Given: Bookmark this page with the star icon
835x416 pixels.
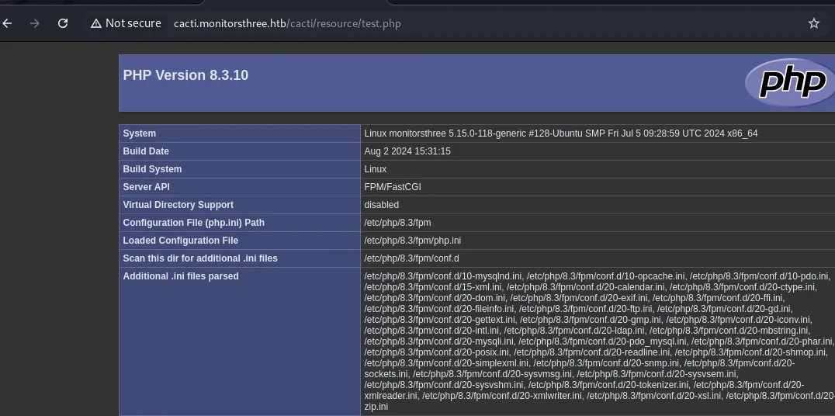Looking at the screenshot, I should pos(814,23).
